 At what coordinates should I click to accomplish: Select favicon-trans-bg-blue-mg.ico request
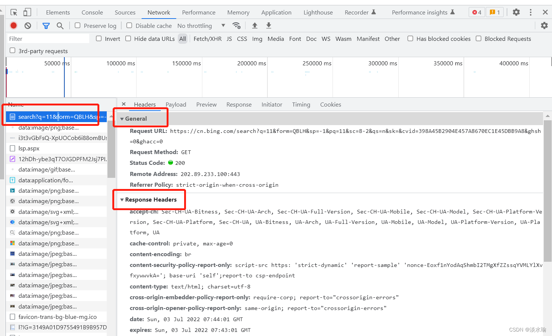coord(56,317)
